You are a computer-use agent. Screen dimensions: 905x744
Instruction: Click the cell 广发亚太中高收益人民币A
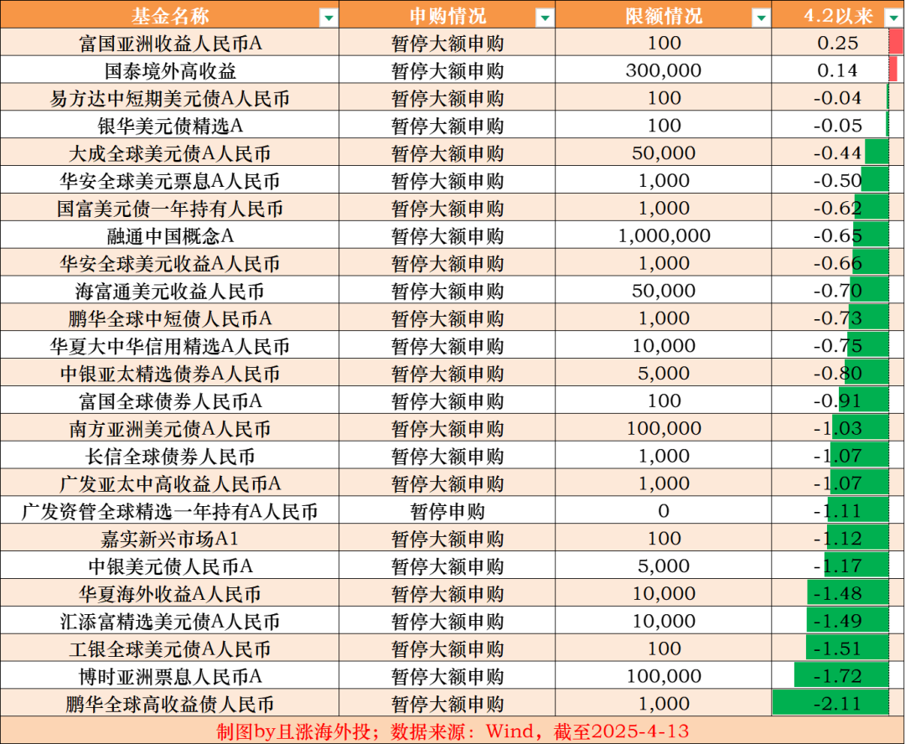coord(169,483)
